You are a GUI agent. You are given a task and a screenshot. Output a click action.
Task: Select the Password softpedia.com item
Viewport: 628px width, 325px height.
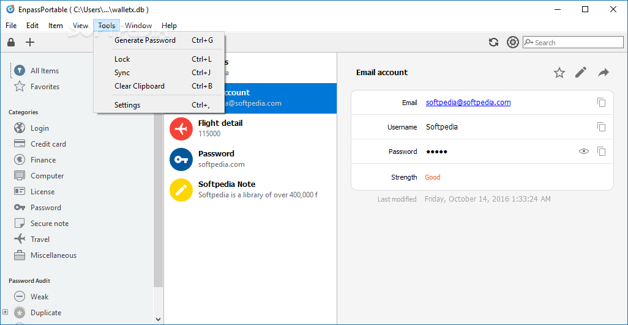point(250,159)
